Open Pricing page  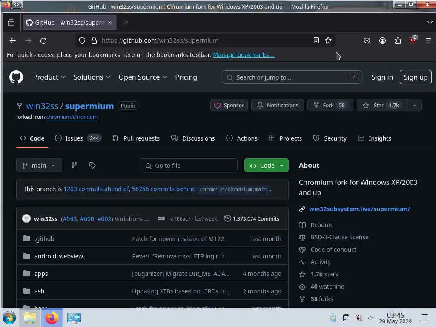186,77
